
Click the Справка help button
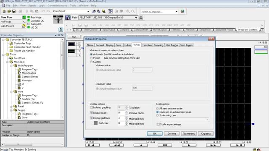click(206, 133)
